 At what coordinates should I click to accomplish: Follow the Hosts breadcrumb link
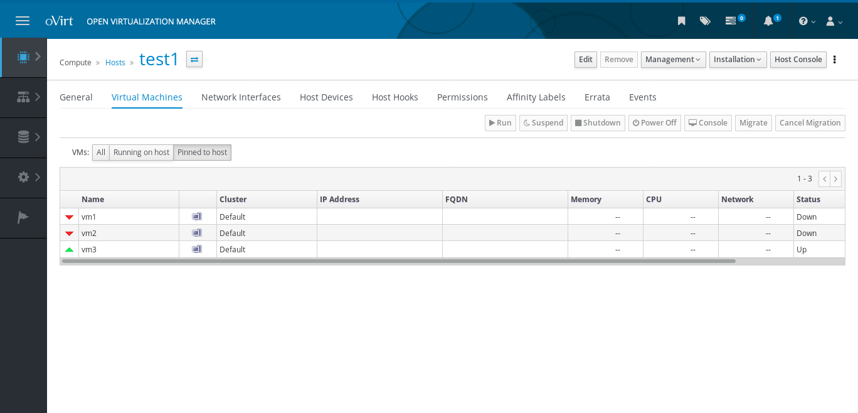click(x=115, y=63)
